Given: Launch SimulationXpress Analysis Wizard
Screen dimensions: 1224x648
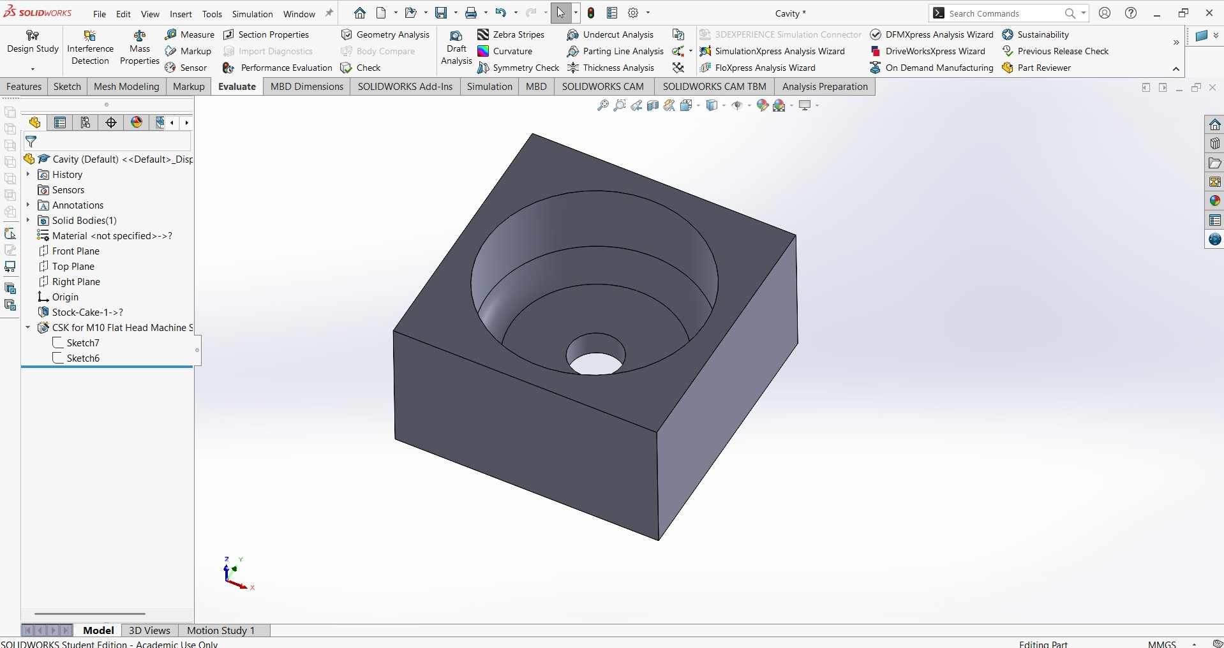Looking at the screenshot, I should pos(772,51).
